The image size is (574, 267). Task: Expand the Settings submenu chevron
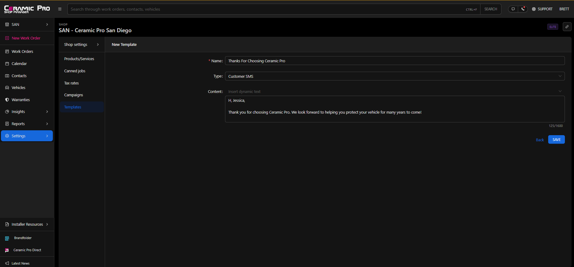(x=47, y=136)
